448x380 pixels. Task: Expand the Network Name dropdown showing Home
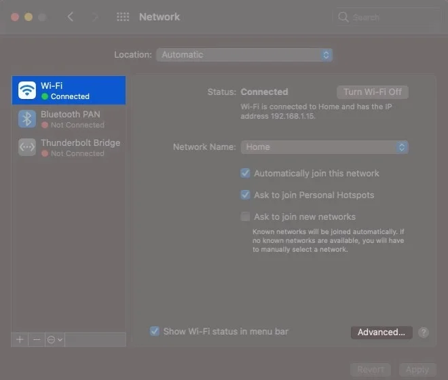point(324,147)
